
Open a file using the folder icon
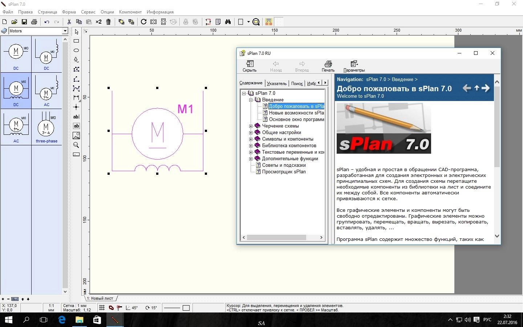pyautogui.click(x=14, y=22)
